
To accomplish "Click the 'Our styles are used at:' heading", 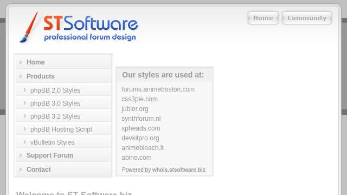I will [x=163, y=75].
